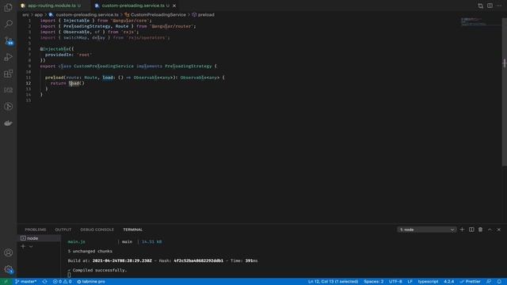Open the PROBLEMS panel tab

36,230
